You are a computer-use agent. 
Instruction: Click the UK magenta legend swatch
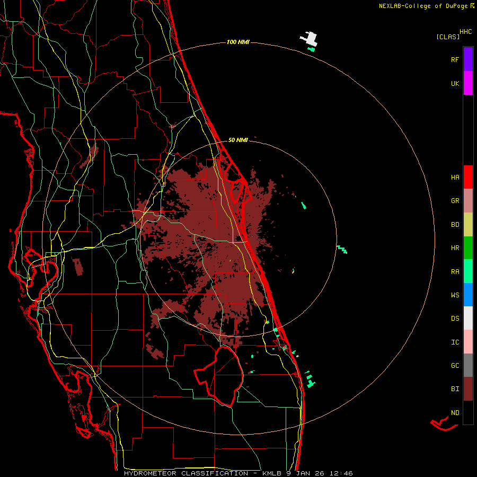[468, 83]
